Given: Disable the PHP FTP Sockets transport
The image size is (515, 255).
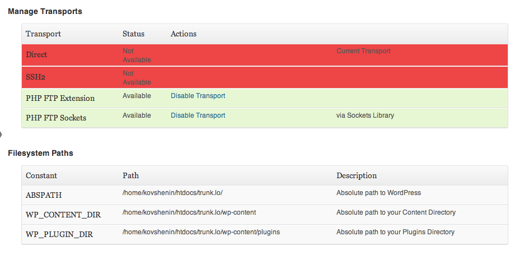Looking at the screenshot, I should pos(198,115).
